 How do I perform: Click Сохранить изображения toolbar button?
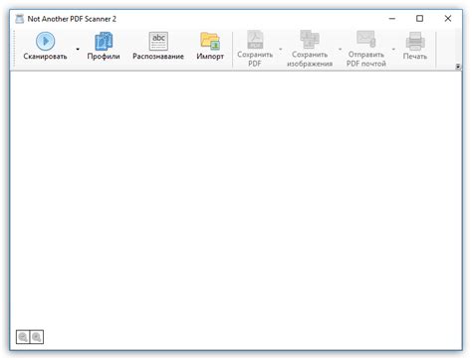pyautogui.click(x=310, y=49)
